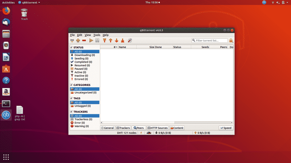Click the Delete torrent minus icon
291x163 pixels.
(x=84, y=40)
